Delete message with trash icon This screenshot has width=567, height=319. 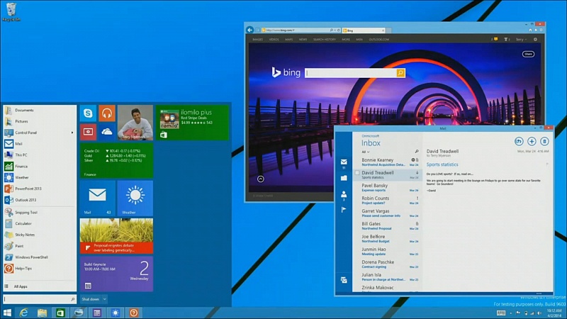coord(544,142)
